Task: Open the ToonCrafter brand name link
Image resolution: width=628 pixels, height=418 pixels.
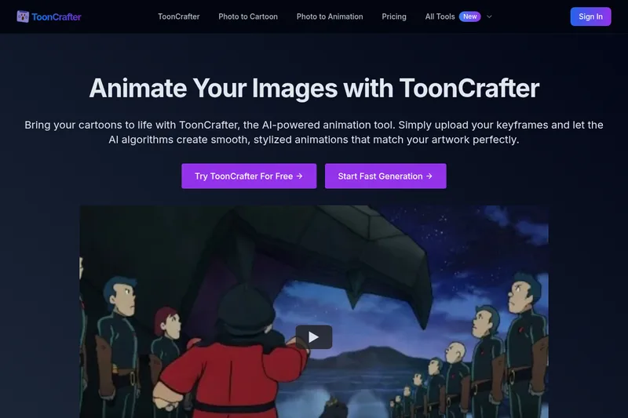Action: coord(57,16)
